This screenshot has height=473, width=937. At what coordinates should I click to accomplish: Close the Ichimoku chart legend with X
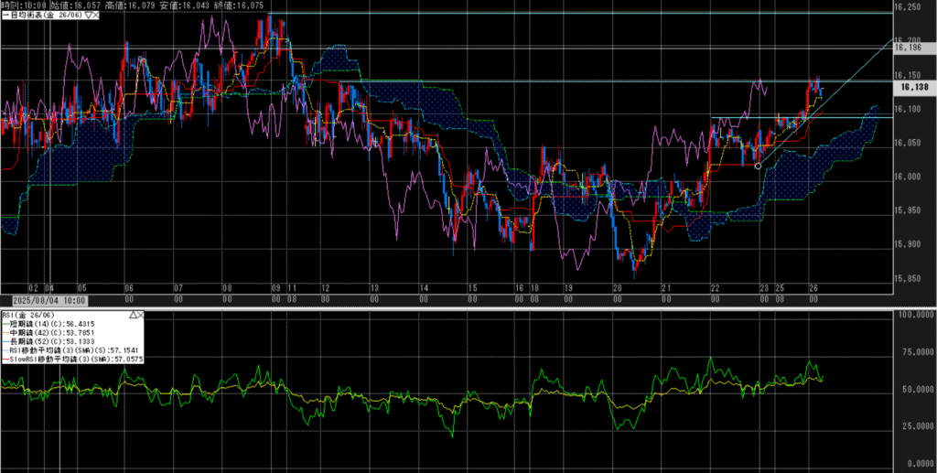(95, 17)
